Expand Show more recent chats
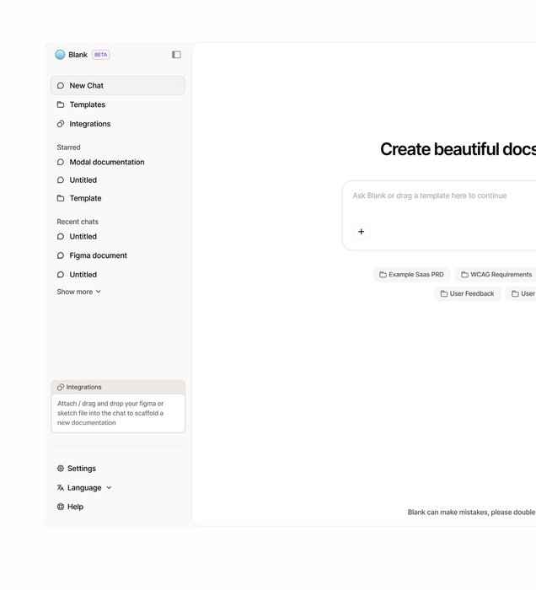The height and width of the screenshot is (590, 536). point(78,292)
